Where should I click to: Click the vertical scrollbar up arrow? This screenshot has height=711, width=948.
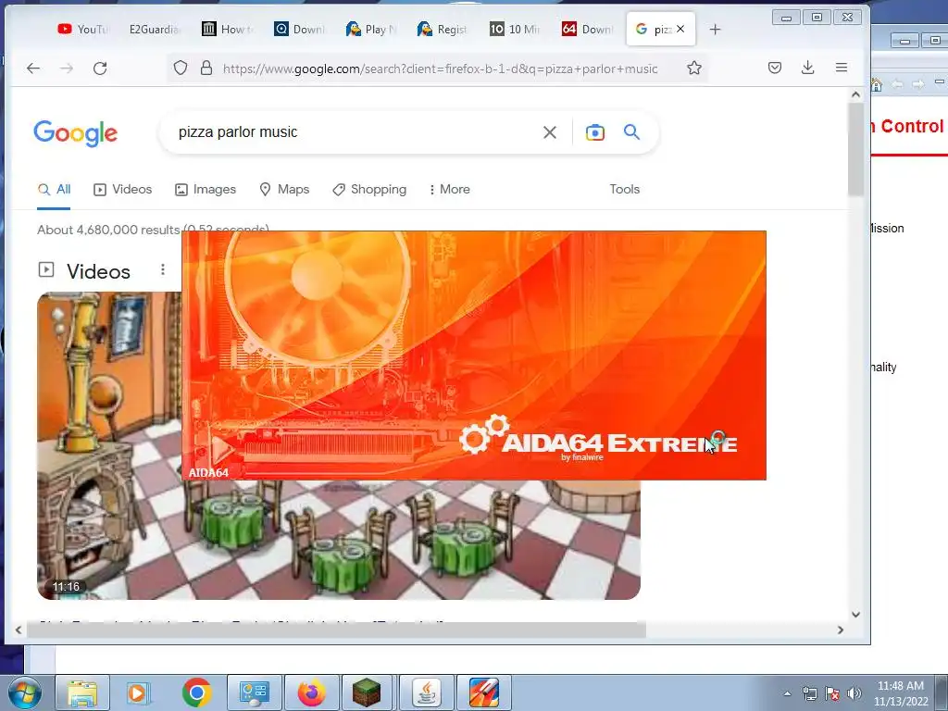pyautogui.click(x=855, y=94)
